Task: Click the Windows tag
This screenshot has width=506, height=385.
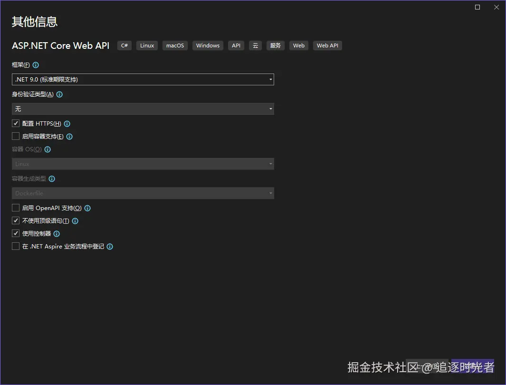Action: [x=208, y=46]
